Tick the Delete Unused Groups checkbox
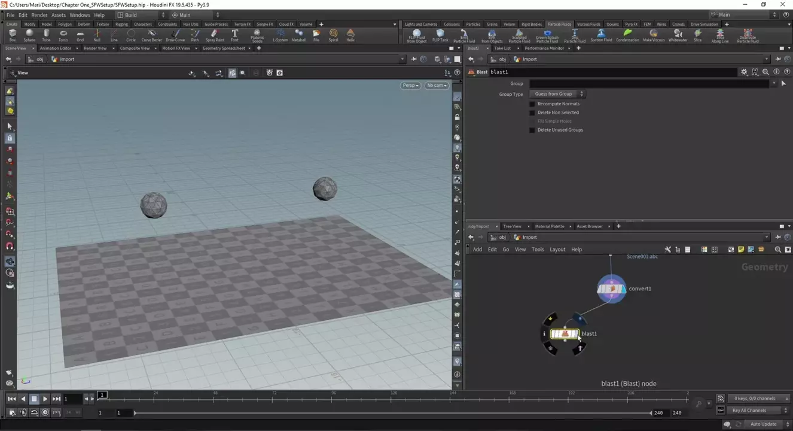Screen dimensions: 793x431 coord(532,130)
